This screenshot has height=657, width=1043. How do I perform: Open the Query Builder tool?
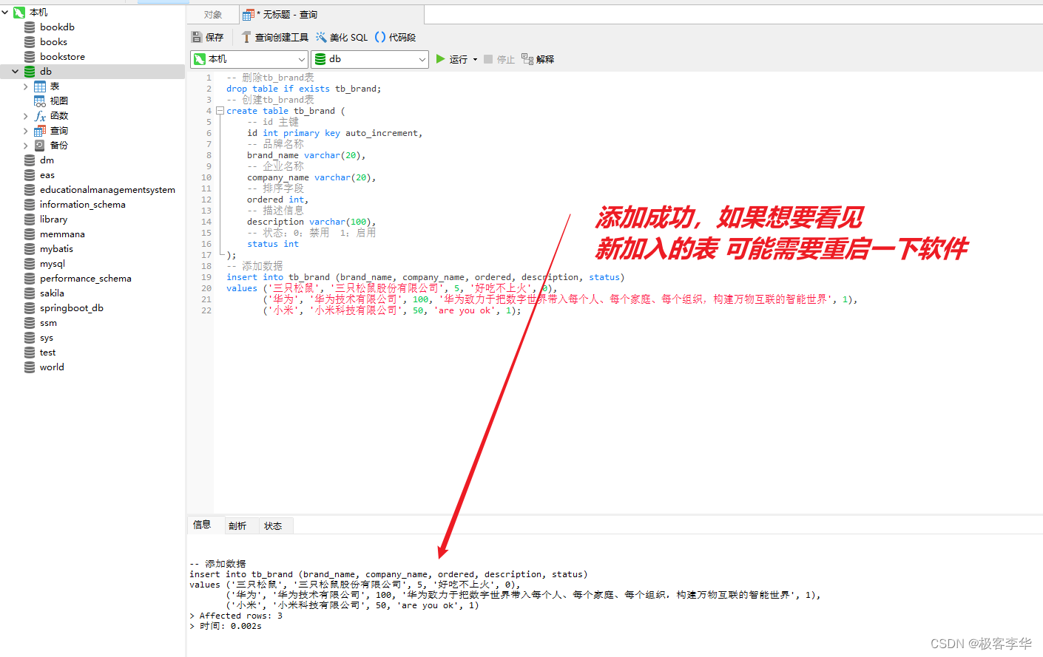pos(274,37)
